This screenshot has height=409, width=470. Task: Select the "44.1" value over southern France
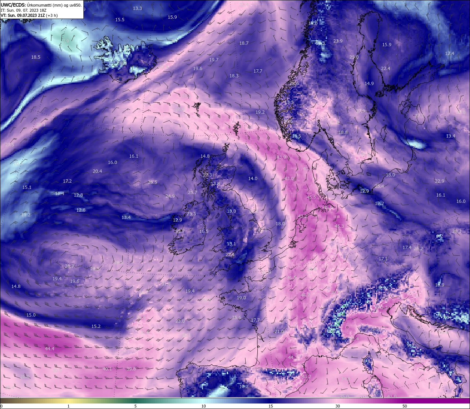tap(293, 357)
